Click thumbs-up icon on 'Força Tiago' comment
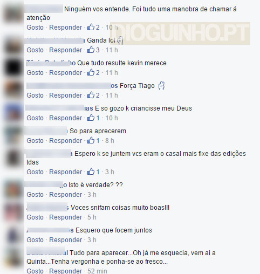The height and width of the screenshot is (274, 260). (x=91, y=95)
